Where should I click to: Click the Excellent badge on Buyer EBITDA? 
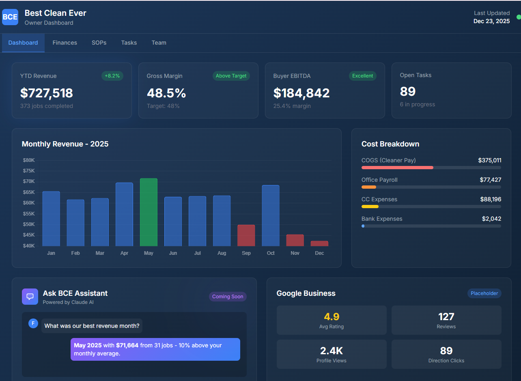pos(362,76)
